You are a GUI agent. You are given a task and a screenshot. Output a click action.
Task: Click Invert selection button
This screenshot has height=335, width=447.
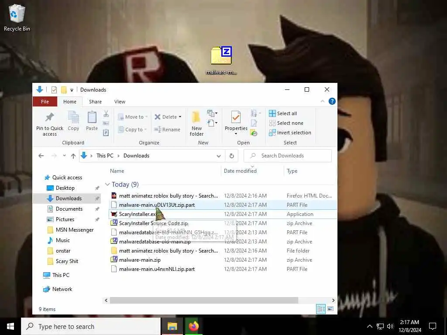click(x=290, y=133)
